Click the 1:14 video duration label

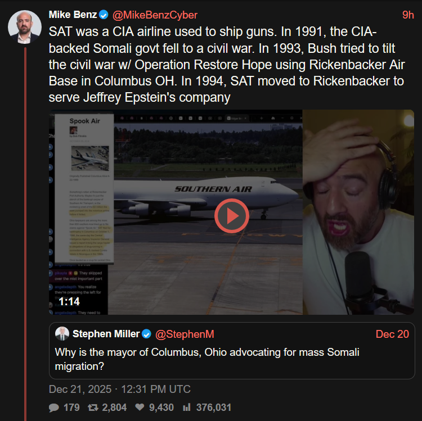pos(69,302)
